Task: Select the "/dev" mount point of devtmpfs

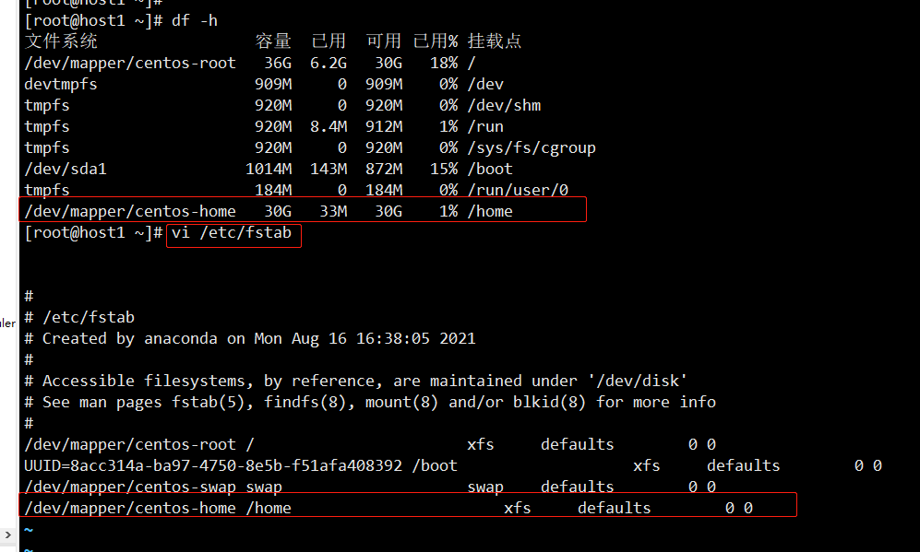Action: (x=485, y=85)
